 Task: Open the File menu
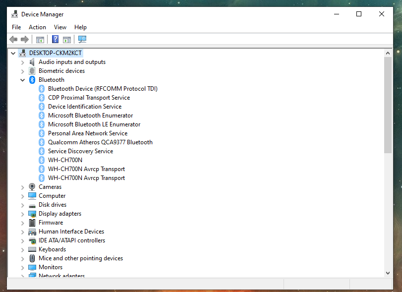click(x=16, y=27)
